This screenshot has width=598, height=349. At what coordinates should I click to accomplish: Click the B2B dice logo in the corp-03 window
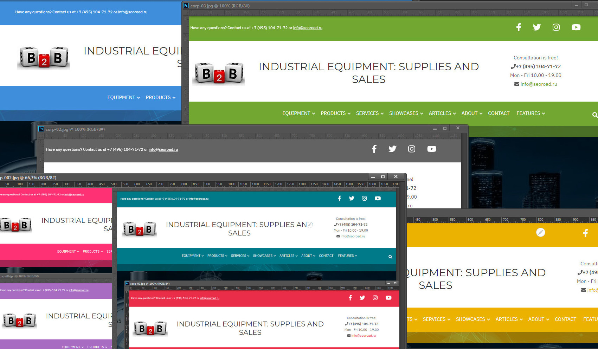pyautogui.click(x=219, y=74)
